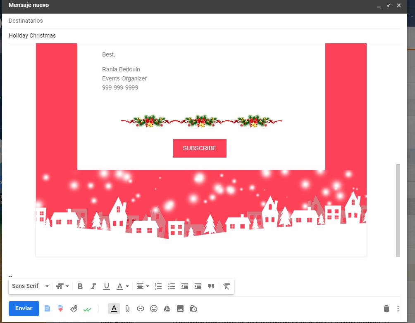Insert a bulleted list

(172, 286)
